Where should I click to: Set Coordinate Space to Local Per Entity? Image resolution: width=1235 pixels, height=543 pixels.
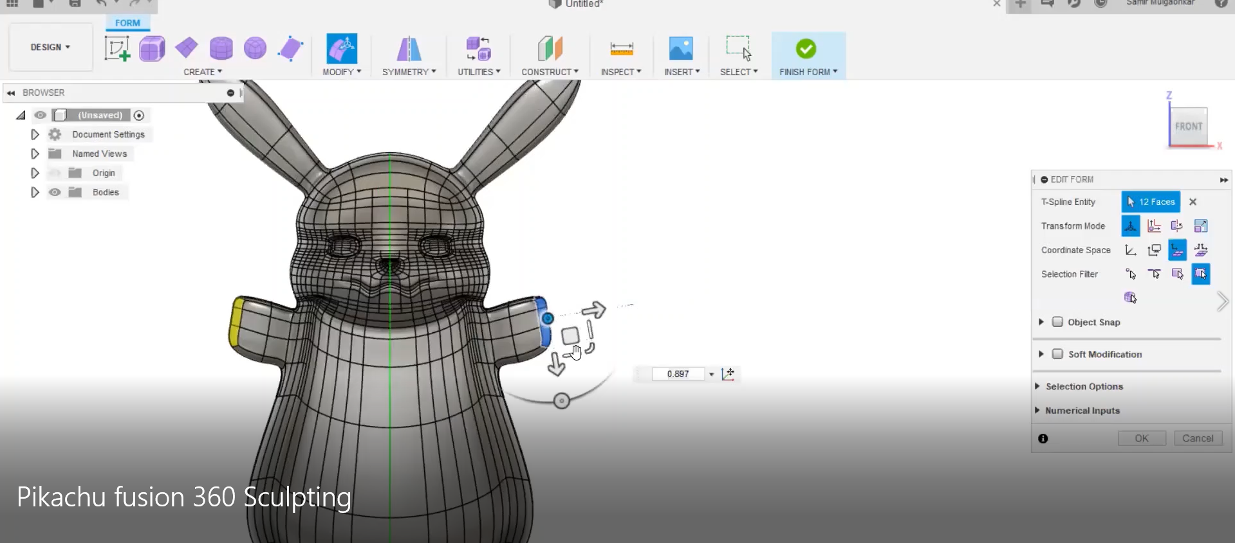click(1200, 250)
